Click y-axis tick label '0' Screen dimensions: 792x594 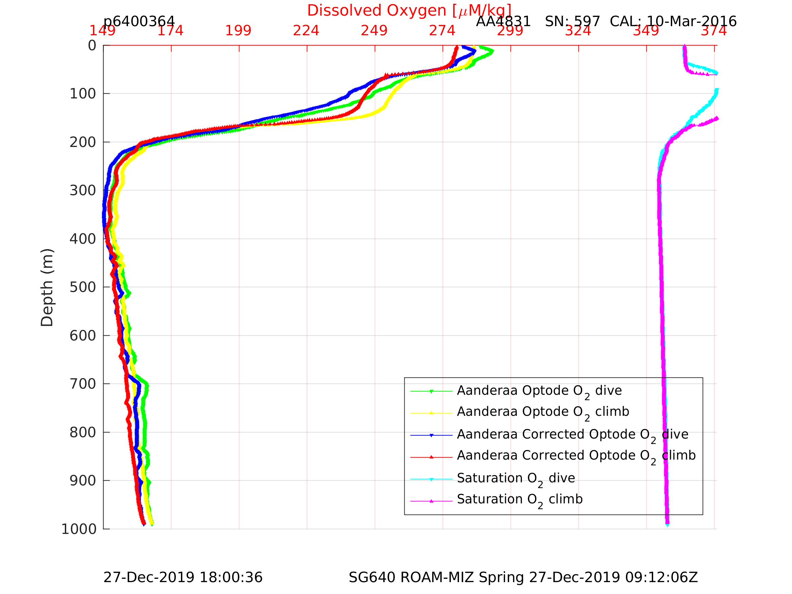coord(92,45)
